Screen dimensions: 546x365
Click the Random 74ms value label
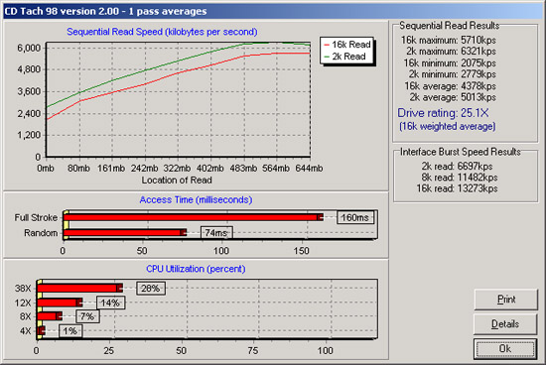(216, 232)
